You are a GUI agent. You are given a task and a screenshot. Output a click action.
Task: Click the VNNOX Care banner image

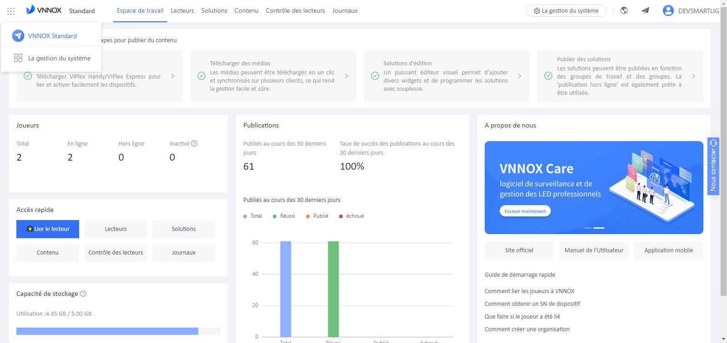tap(594, 187)
